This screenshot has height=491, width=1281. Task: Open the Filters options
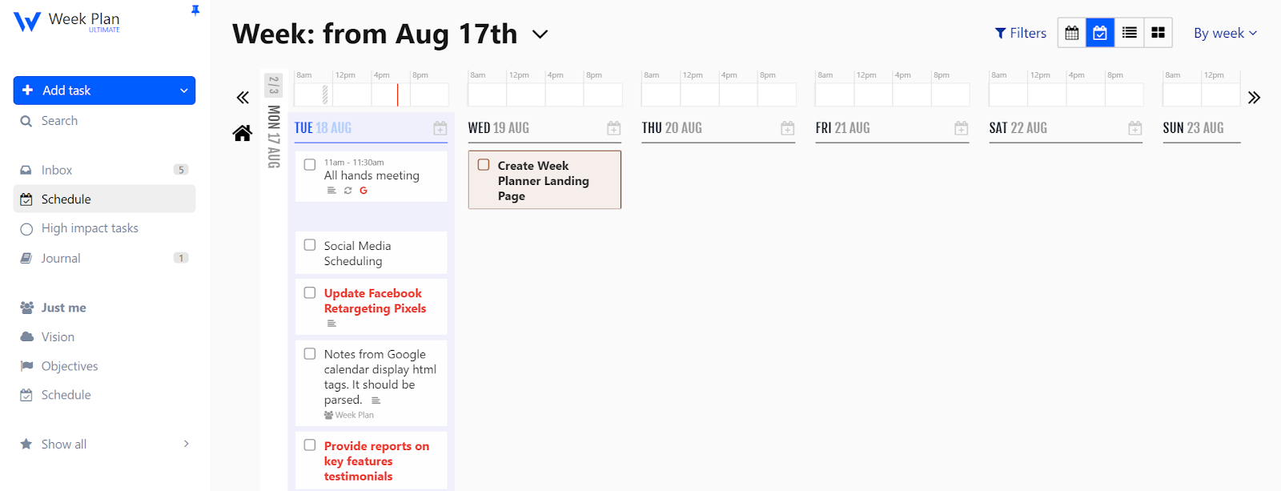(x=1020, y=33)
